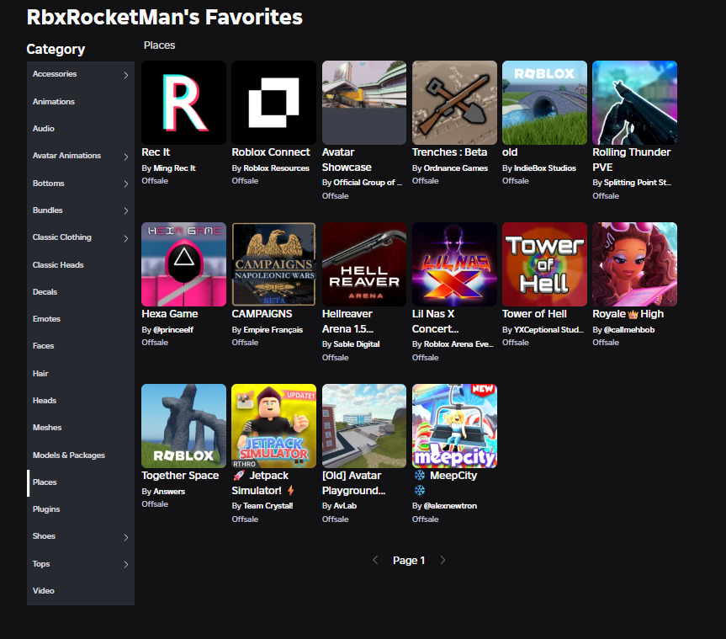
Task: Expand the Bundles category arrow
Action: [x=126, y=210]
